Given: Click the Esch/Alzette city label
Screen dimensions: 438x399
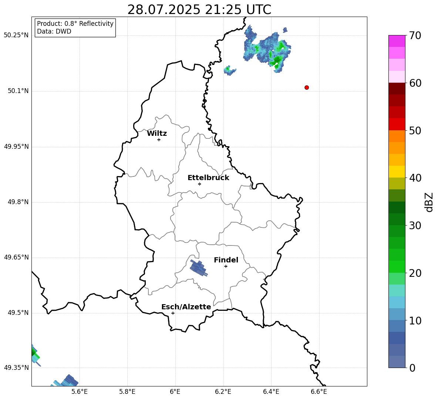Looking at the screenshot, I should click(186, 307).
